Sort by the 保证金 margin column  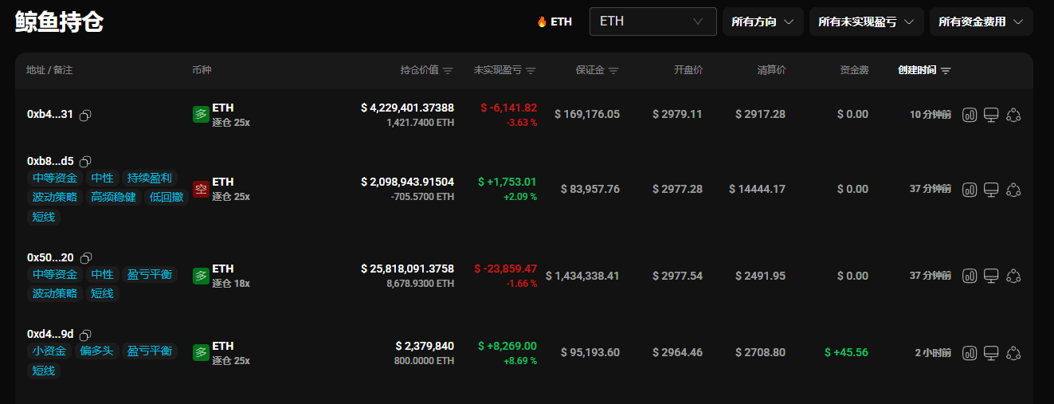[613, 71]
